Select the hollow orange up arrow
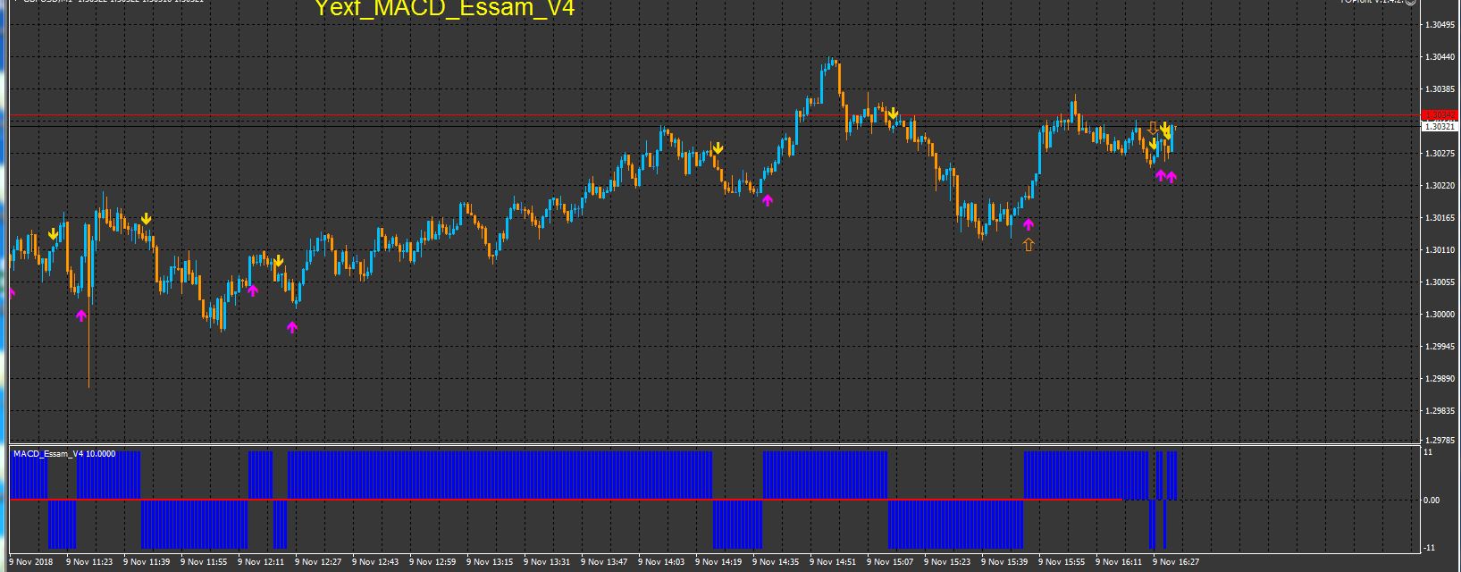The width and height of the screenshot is (1461, 572). [x=1029, y=244]
